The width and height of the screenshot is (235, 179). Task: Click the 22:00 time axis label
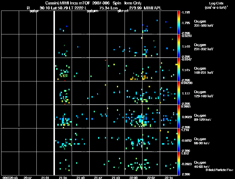coord(133,178)
